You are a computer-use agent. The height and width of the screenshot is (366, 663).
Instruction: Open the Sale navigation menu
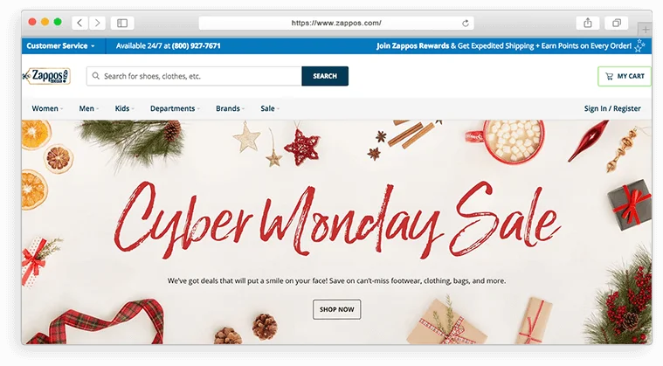[270, 108]
